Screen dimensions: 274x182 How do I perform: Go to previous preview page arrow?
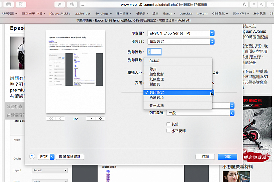click(x=60, y=118)
